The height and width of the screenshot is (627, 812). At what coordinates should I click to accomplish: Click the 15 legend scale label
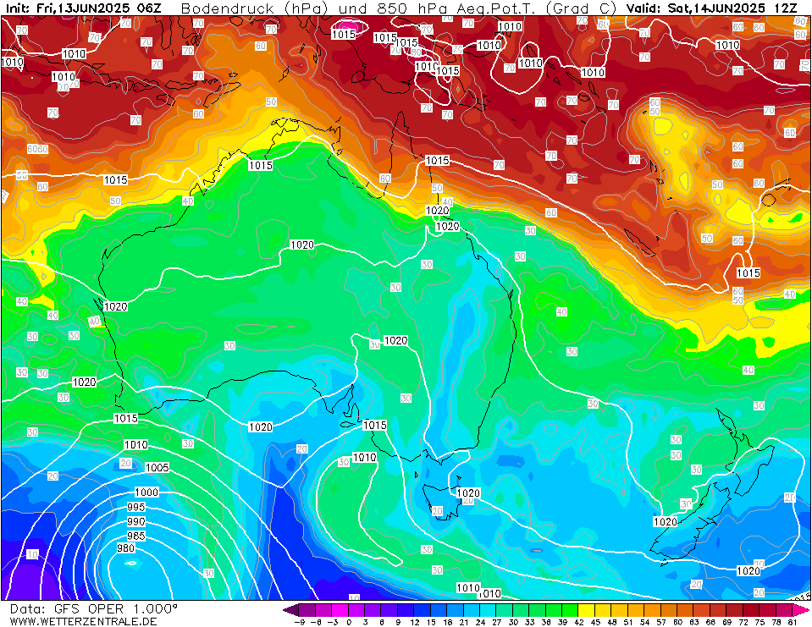pyautogui.click(x=431, y=622)
